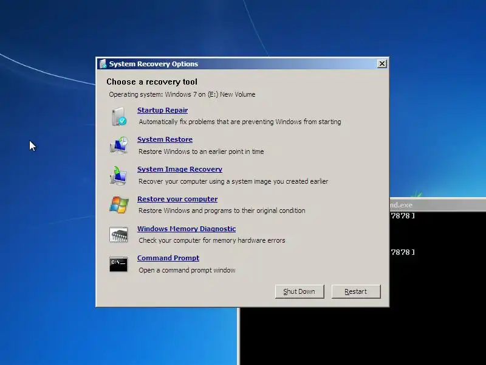
Task: Click the System Image Recovery icon
Action: 118,175
